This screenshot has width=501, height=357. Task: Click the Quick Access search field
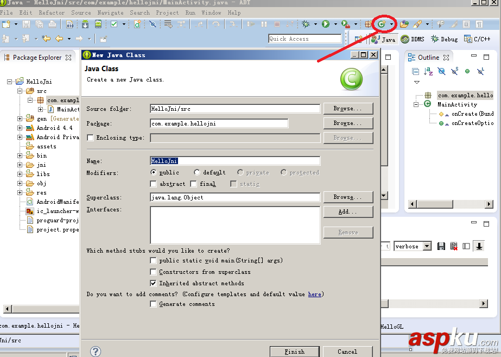(x=305, y=39)
